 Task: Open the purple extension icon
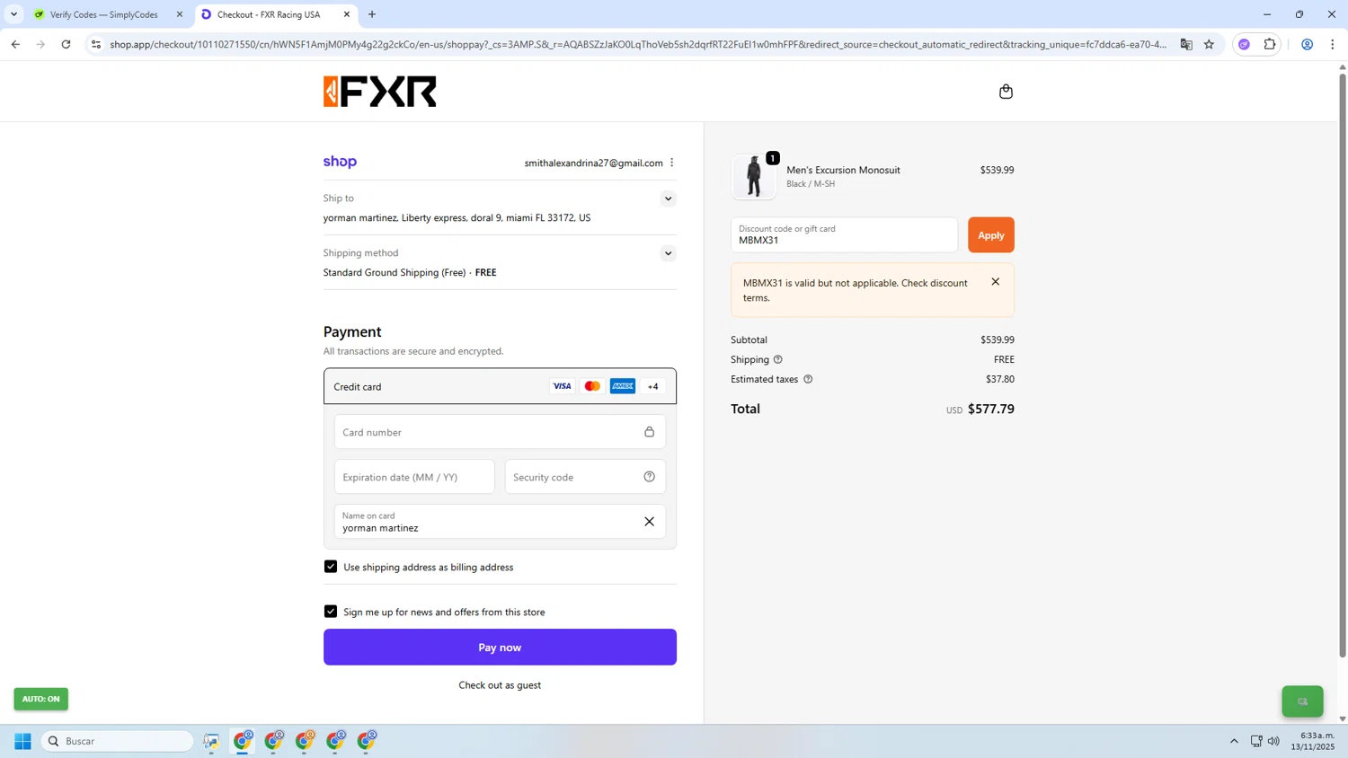coord(1245,44)
